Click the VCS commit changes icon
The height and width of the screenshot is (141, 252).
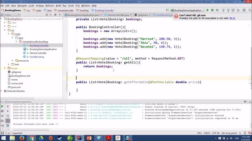tap(228, 10)
